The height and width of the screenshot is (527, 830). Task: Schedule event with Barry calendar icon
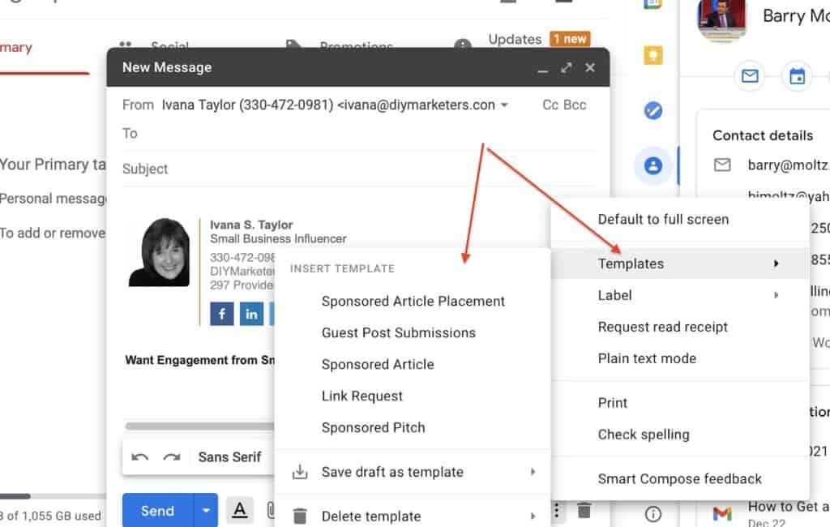click(798, 76)
